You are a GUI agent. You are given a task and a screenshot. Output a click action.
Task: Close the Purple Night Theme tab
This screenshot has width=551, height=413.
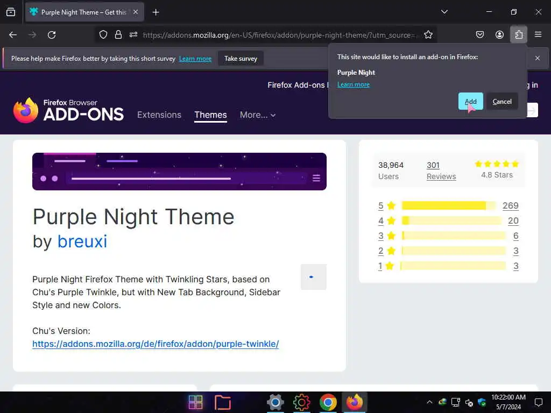(x=136, y=12)
